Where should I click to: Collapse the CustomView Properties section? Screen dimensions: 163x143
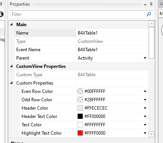pos(11,66)
